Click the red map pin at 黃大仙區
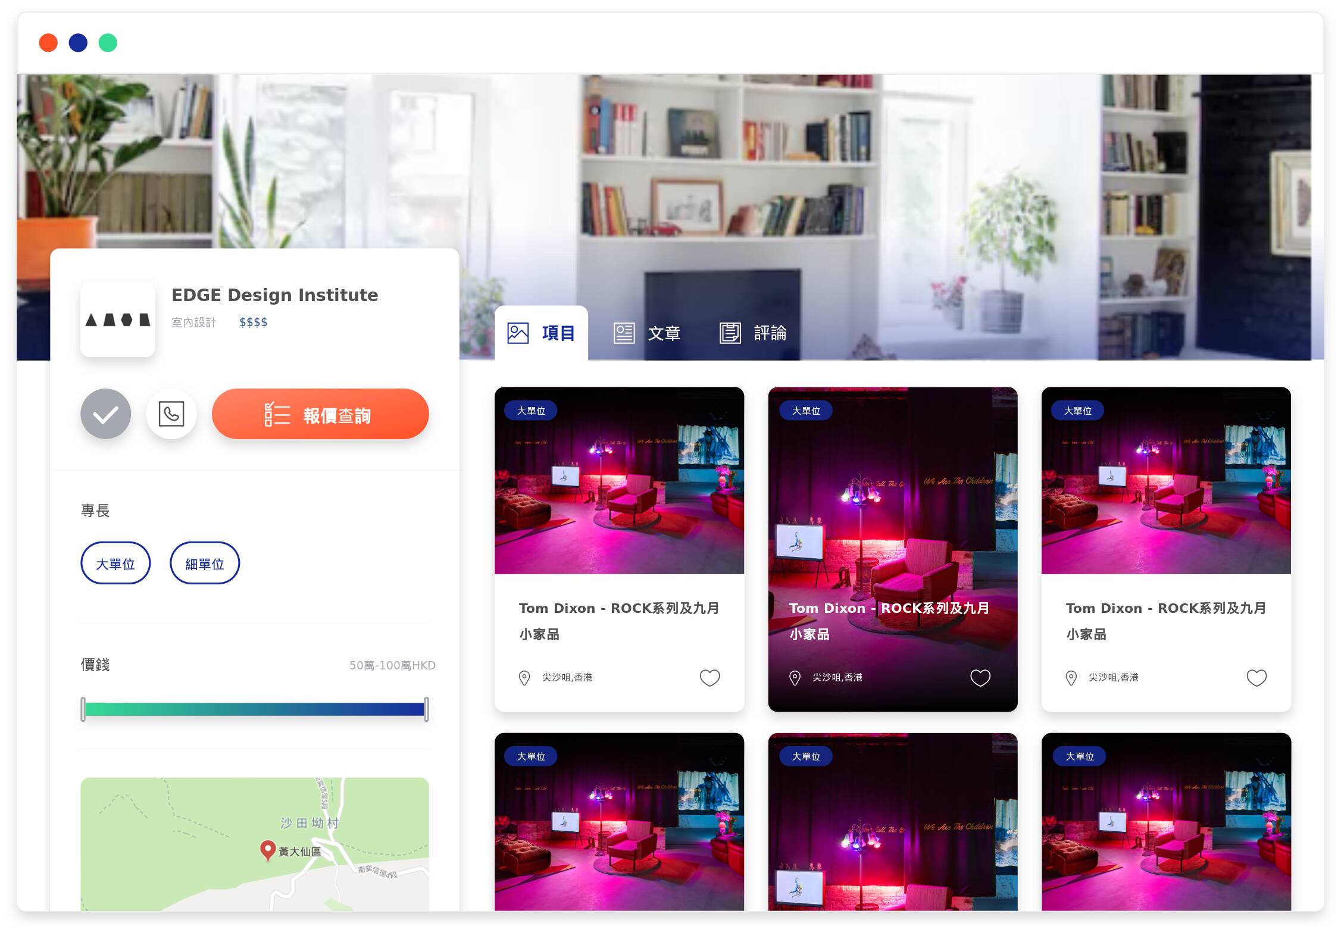 (268, 850)
